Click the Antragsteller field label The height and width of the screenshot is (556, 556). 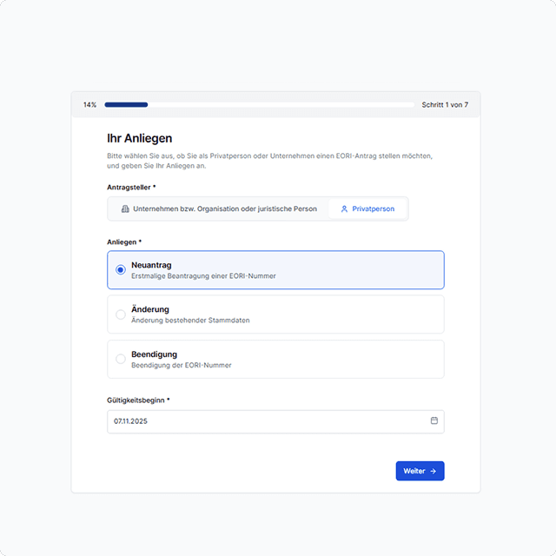click(131, 187)
